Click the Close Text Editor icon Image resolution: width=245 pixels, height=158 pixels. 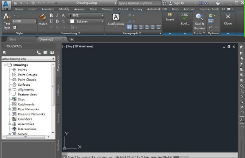(228, 17)
